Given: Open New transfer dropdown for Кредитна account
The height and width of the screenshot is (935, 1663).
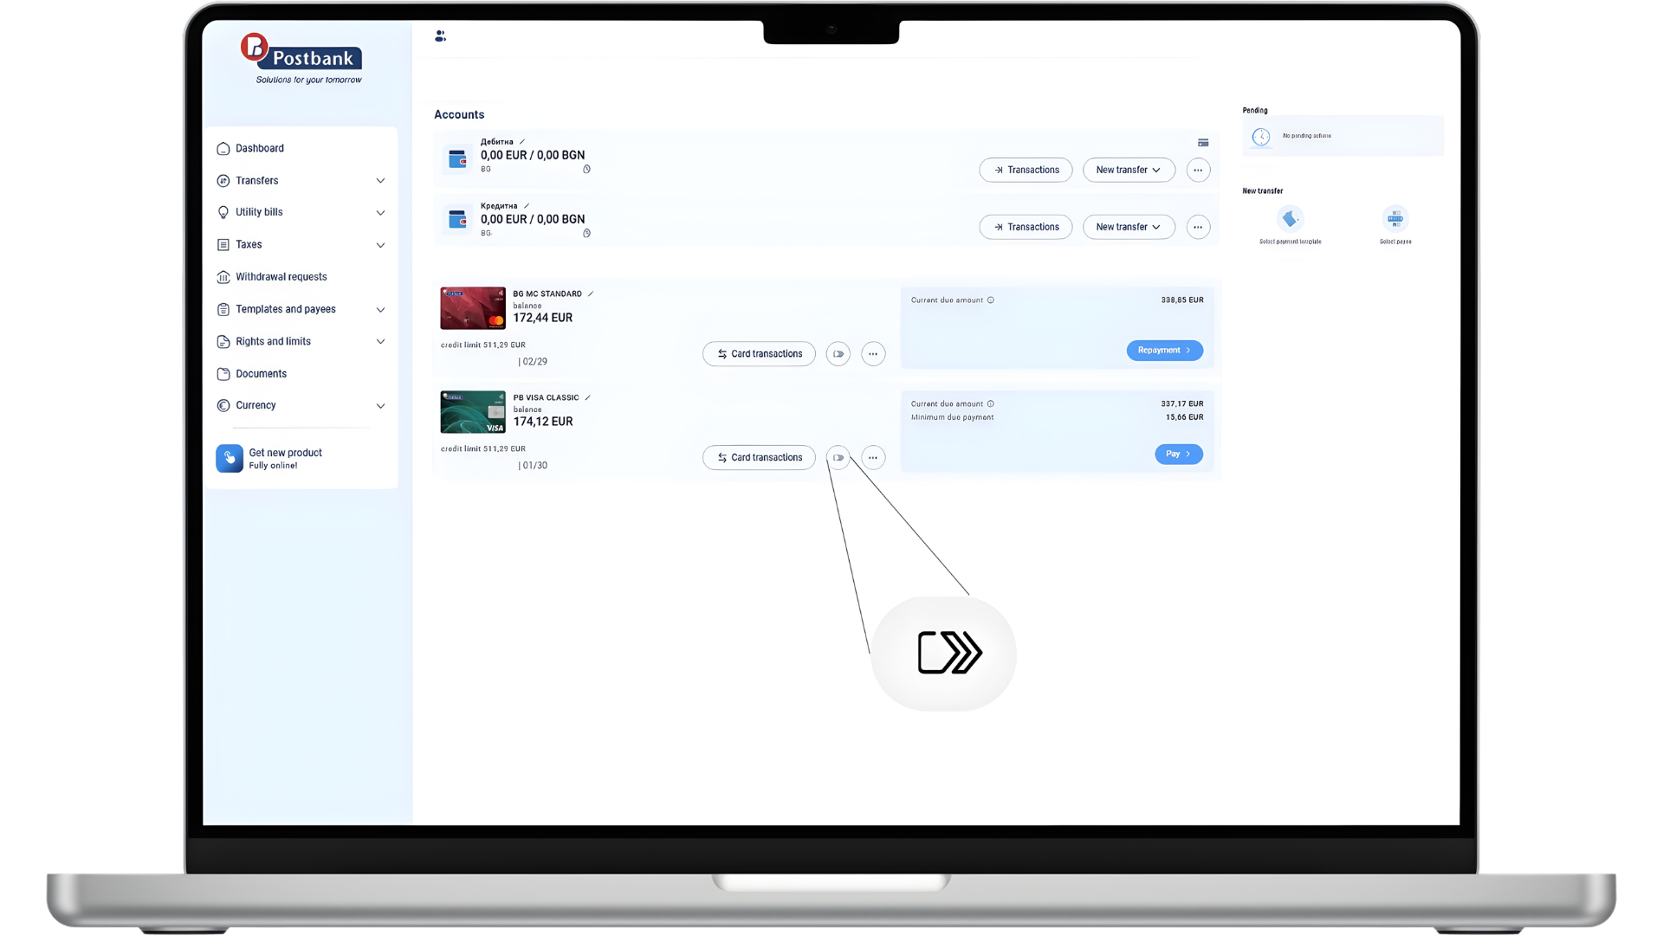Looking at the screenshot, I should tap(1129, 227).
